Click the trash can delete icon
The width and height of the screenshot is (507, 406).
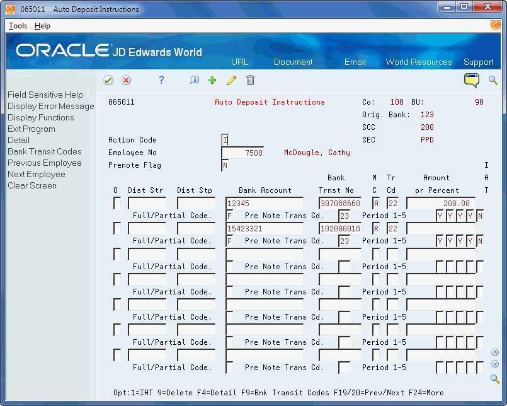tap(250, 80)
